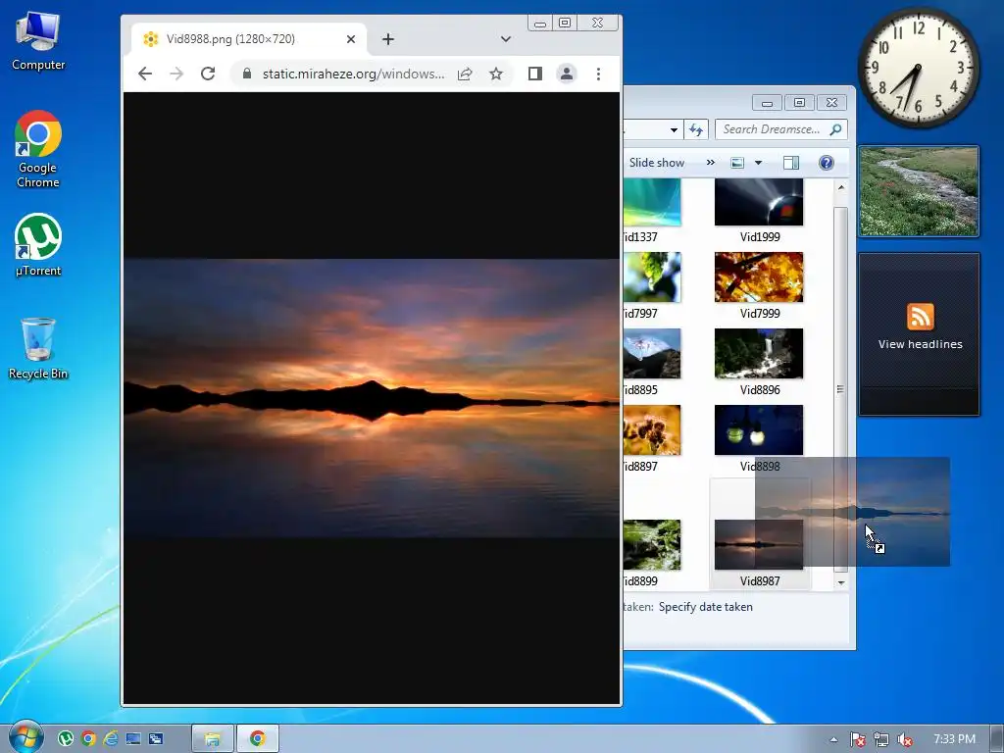1004x753 pixels.
Task: Launch µTorrent from the quick launch bar
Action: [66, 739]
